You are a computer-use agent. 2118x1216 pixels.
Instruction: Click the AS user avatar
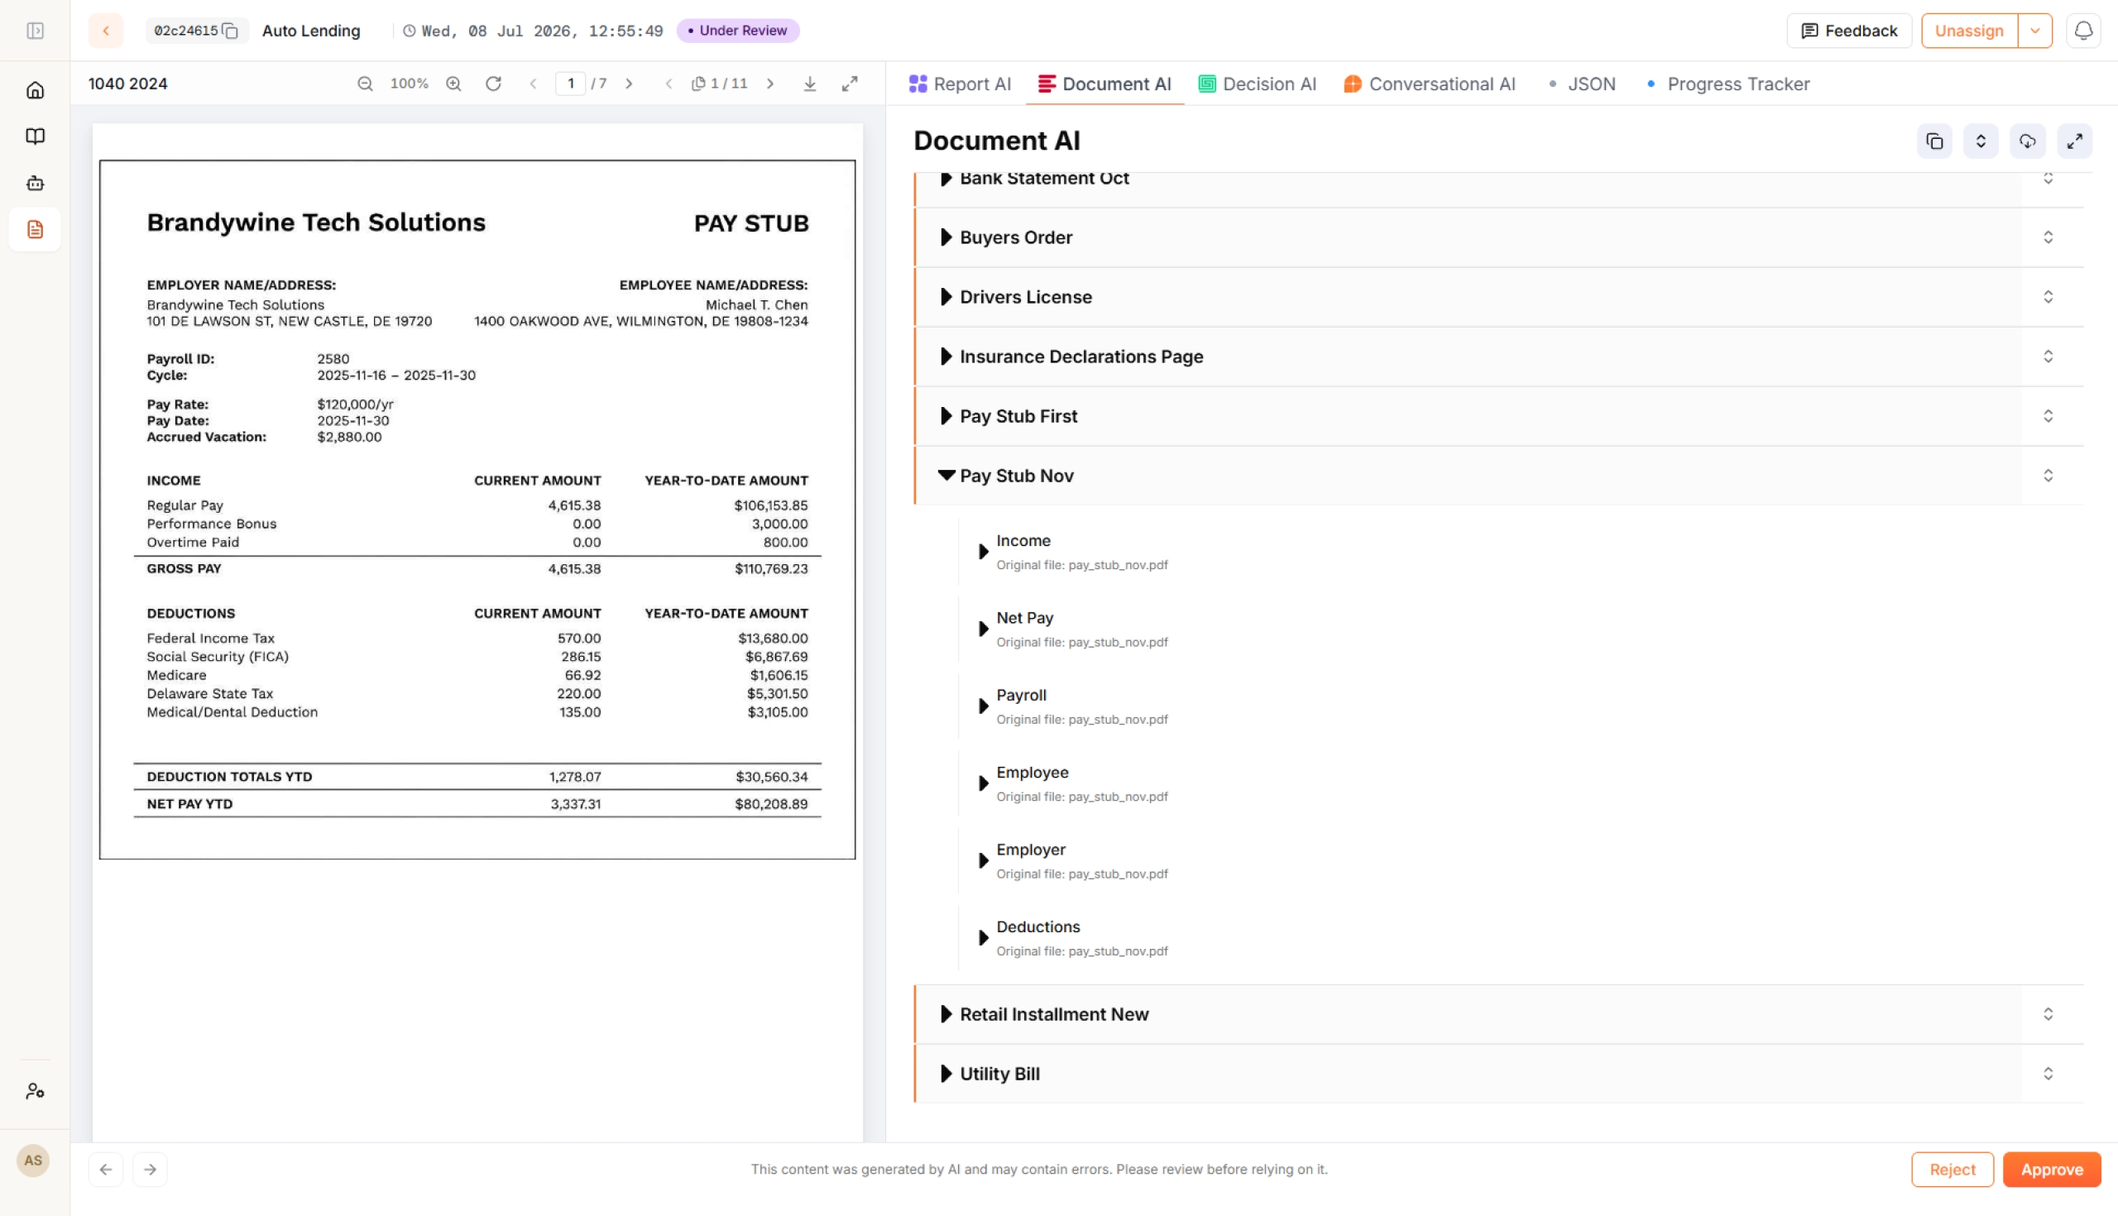(33, 1160)
